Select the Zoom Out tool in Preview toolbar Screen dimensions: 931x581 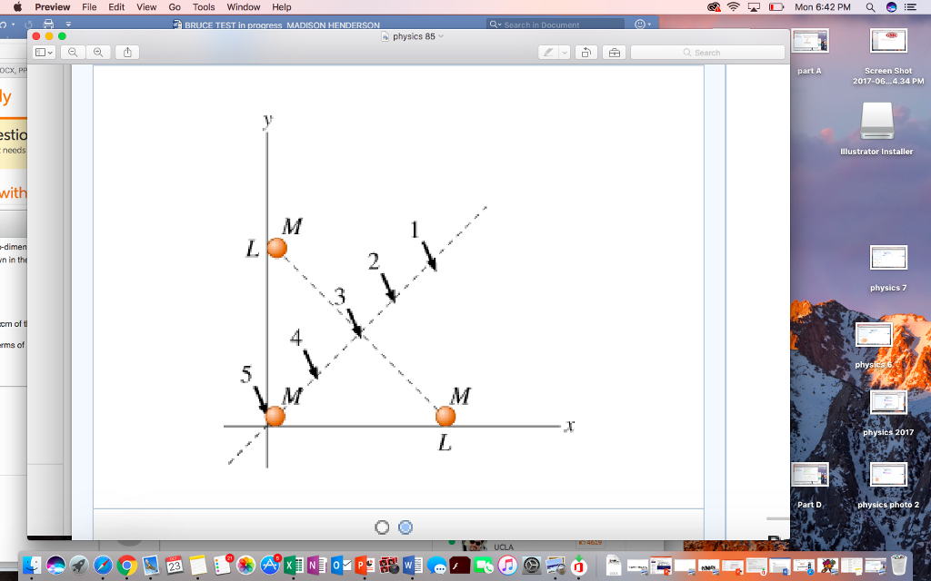point(72,52)
